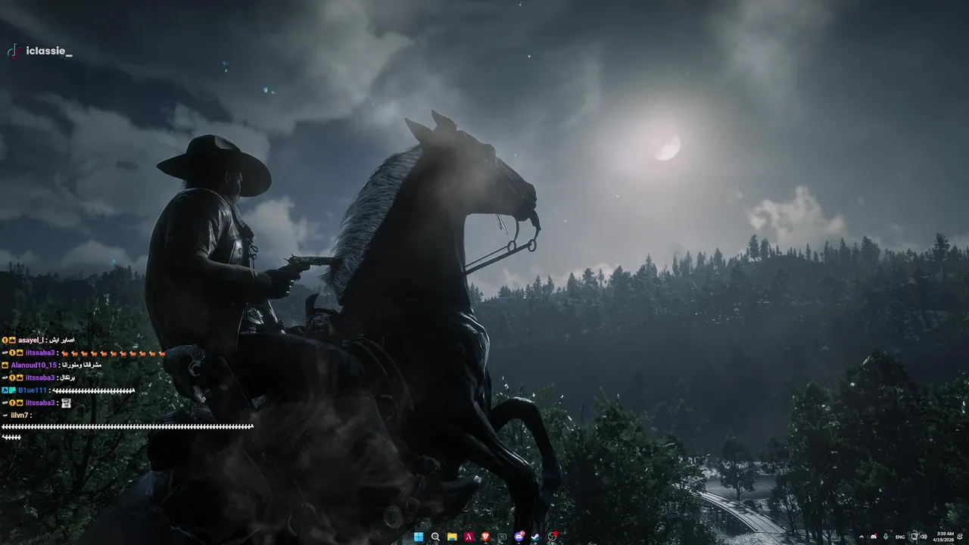Open the gray screen-with-X taskbar app

coord(502,537)
